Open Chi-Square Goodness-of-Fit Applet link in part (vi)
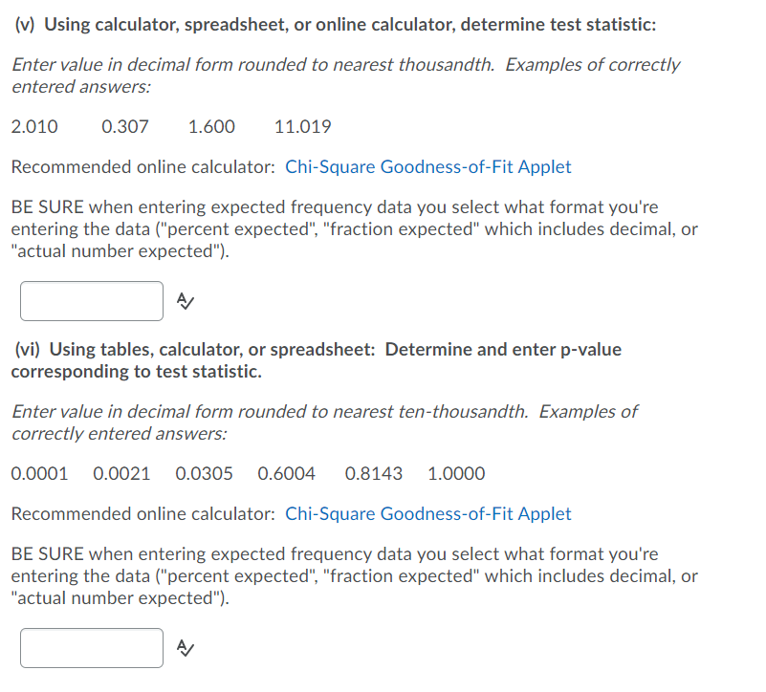Image resolution: width=766 pixels, height=692 pixels. (427, 514)
